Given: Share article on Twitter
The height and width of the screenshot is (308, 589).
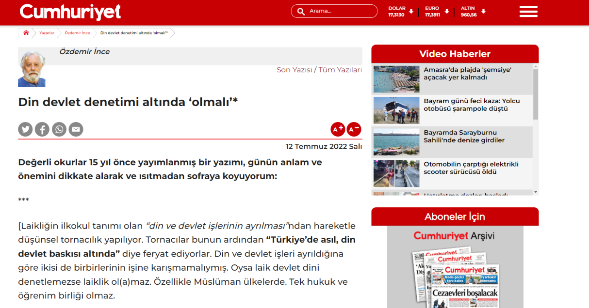Looking at the screenshot, I should click(x=25, y=129).
